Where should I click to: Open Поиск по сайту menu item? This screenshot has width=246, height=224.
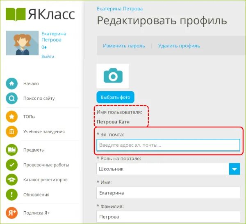coord(39,99)
